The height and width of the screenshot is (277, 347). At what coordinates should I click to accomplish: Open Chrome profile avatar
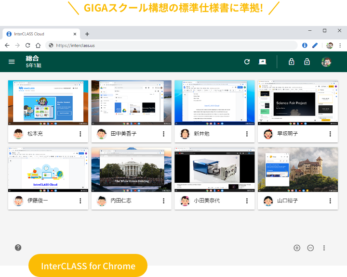330,45
